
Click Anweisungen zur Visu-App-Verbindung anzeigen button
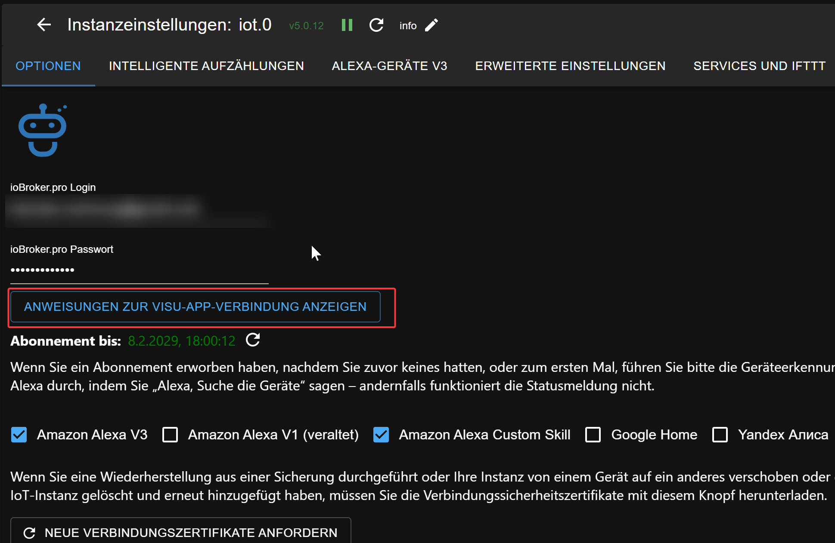[x=195, y=307]
